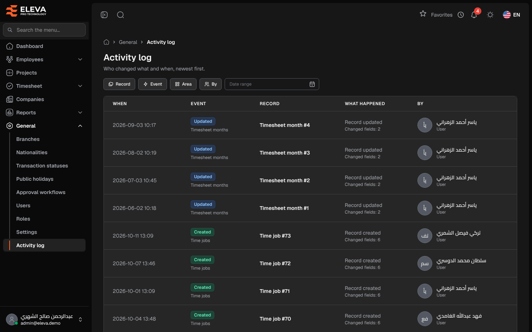The image size is (532, 332).
Task: Click the Employees people icon in sidebar
Action: click(x=10, y=59)
